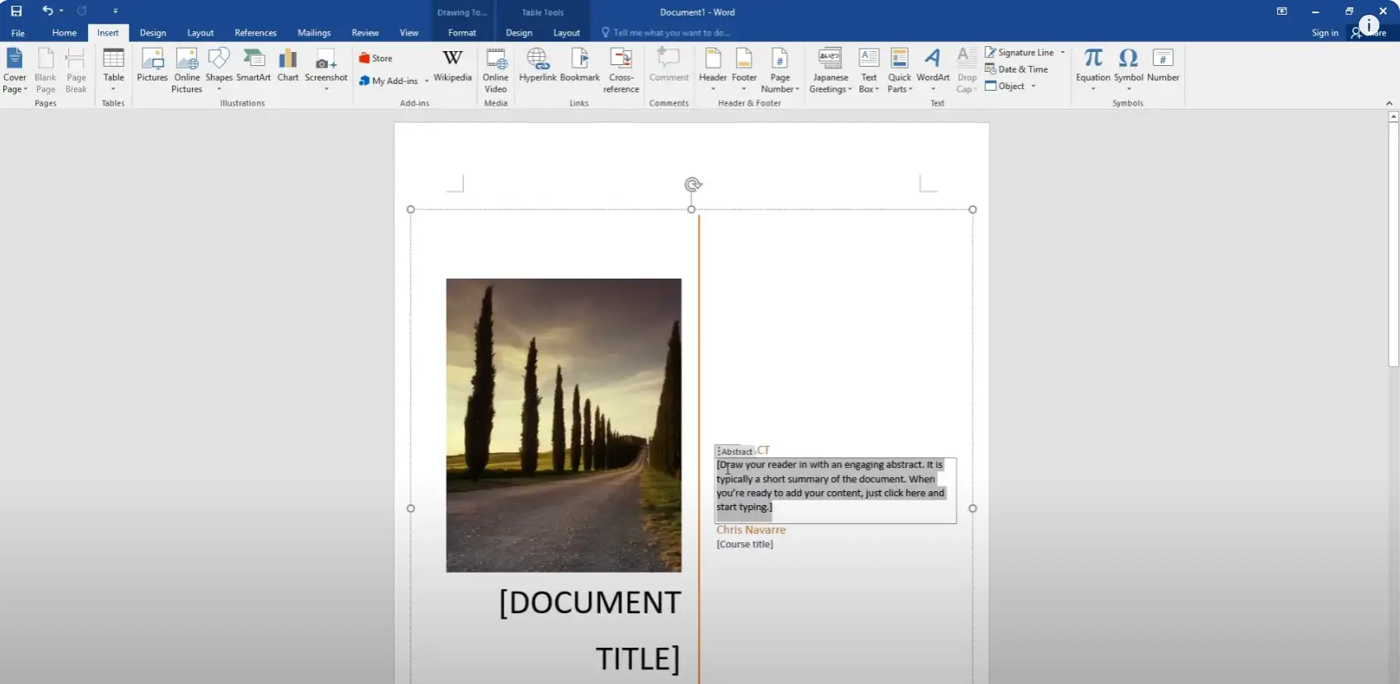
Task: Click the Tell me search field
Action: click(x=671, y=33)
